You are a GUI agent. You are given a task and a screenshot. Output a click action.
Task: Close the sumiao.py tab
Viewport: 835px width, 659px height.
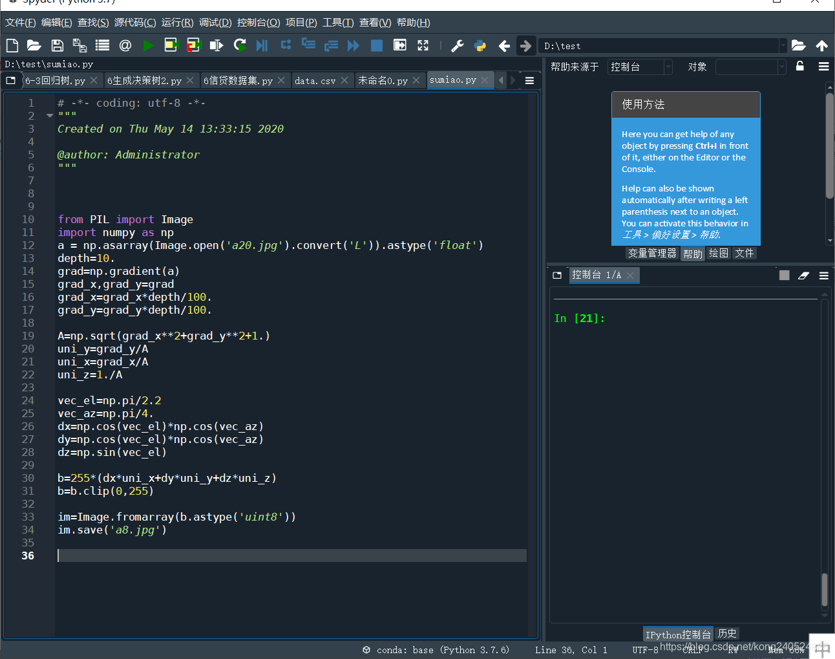tap(485, 80)
